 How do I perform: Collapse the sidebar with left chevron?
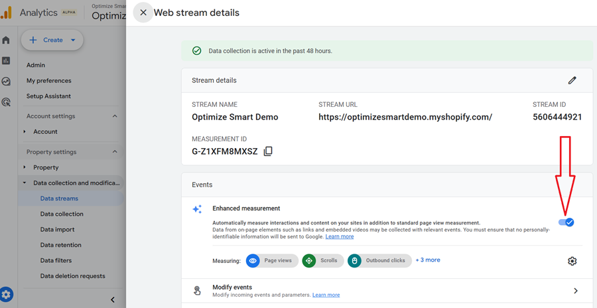pyautogui.click(x=113, y=299)
